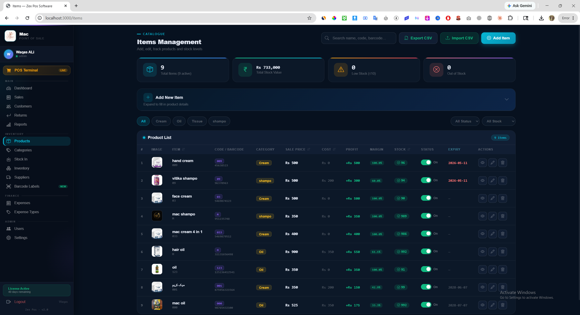Open the browser extensions puzzle icon
This screenshot has height=315, width=580.
coord(510,18)
